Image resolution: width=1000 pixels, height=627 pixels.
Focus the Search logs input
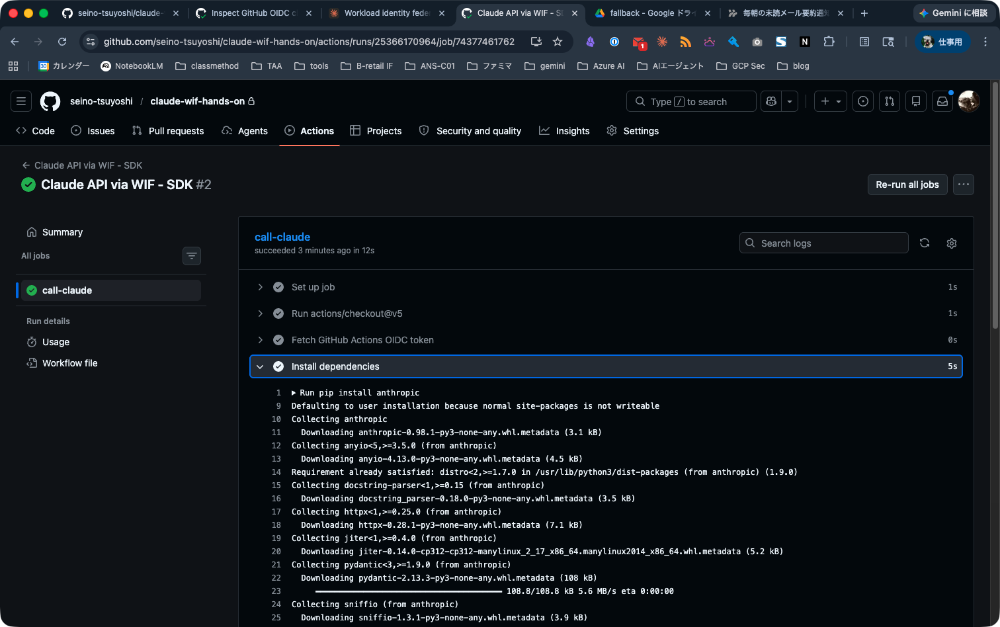click(x=823, y=243)
